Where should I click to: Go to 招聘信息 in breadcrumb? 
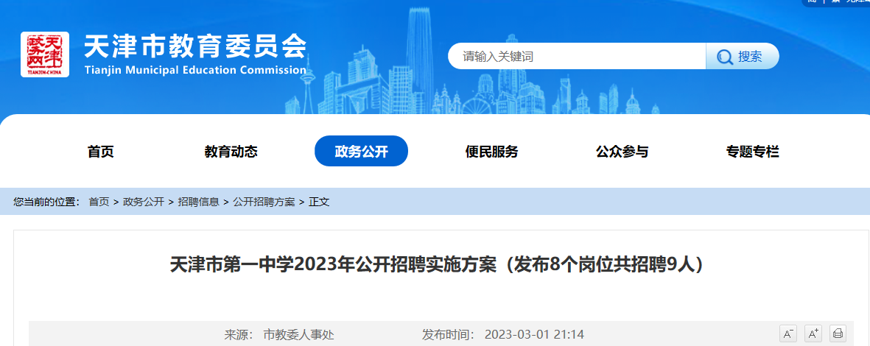199,202
